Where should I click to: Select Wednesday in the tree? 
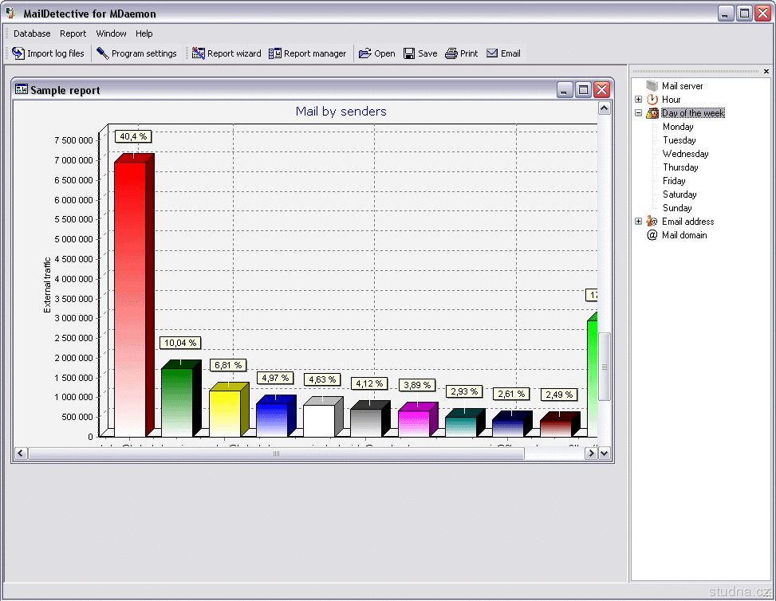click(685, 154)
